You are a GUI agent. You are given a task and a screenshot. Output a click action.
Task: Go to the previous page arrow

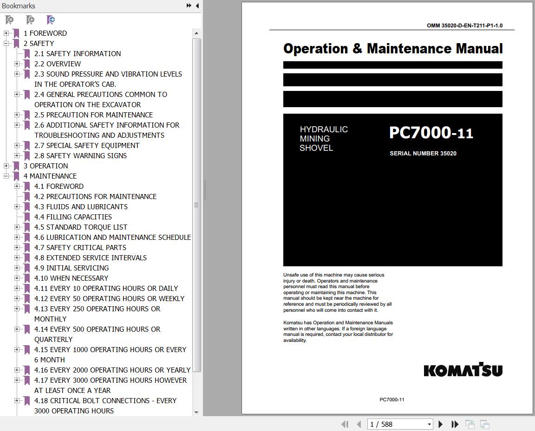coord(359,424)
